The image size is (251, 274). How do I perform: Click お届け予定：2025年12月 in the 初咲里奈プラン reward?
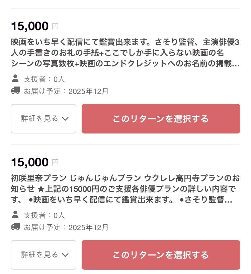click(66, 227)
